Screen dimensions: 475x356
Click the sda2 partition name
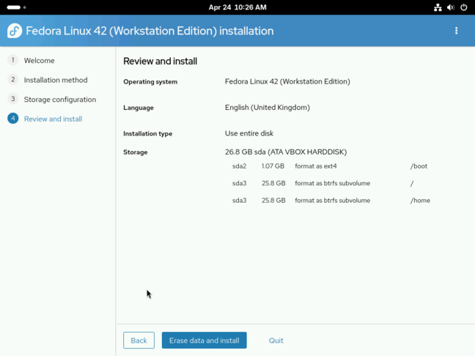tap(239, 166)
